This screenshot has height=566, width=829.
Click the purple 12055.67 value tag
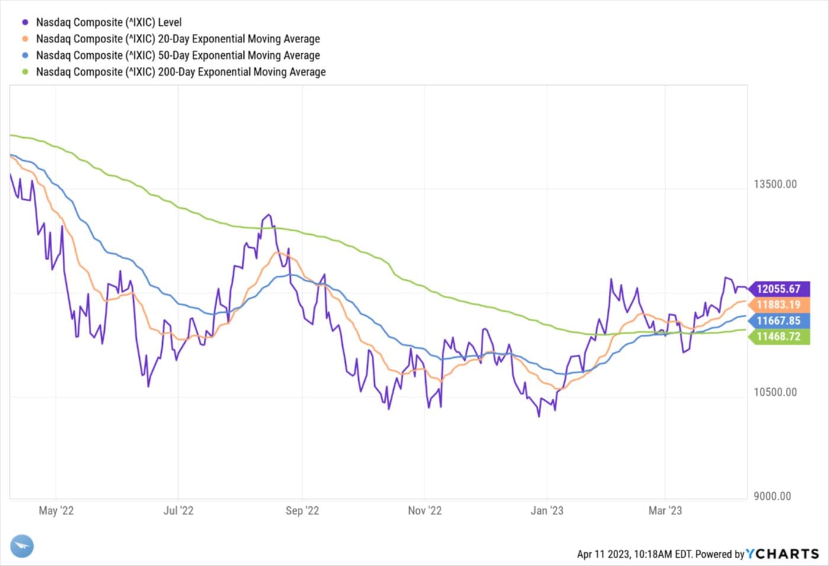(779, 289)
